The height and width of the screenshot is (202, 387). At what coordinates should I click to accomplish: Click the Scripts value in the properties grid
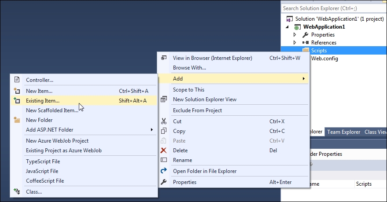click(364, 184)
